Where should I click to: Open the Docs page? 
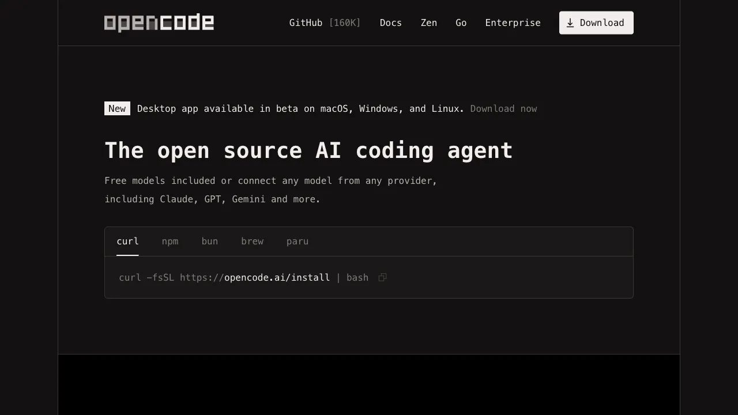pos(391,23)
